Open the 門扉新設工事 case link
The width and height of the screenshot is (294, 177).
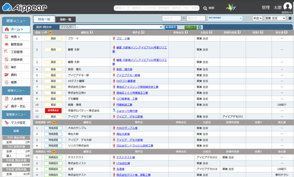coord(124,105)
